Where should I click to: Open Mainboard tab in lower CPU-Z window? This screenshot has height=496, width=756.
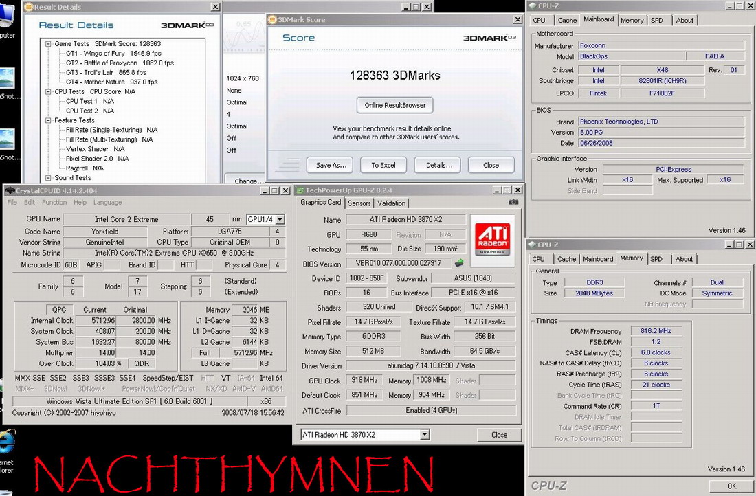(x=598, y=259)
